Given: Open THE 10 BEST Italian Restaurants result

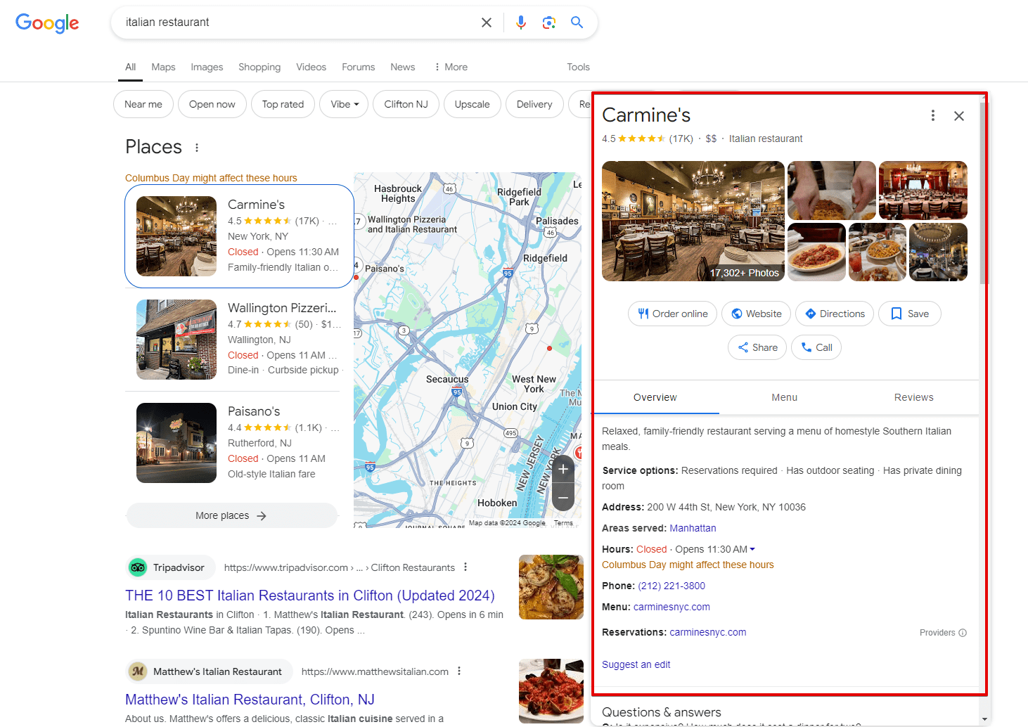Looking at the screenshot, I should click(x=310, y=596).
